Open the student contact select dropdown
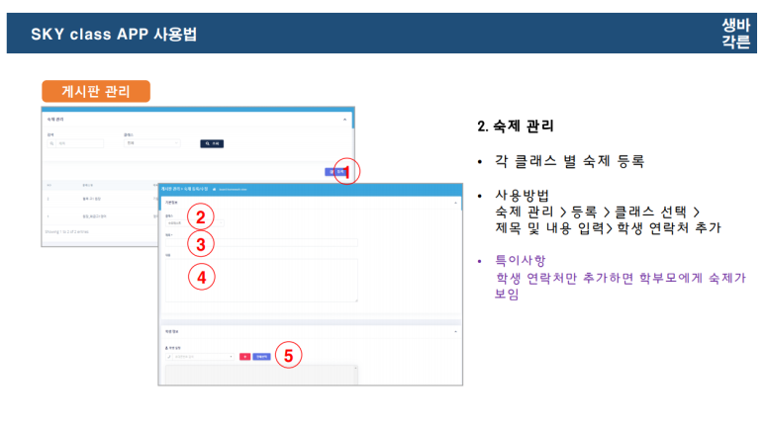This screenshot has width=765, height=425. [204, 357]
